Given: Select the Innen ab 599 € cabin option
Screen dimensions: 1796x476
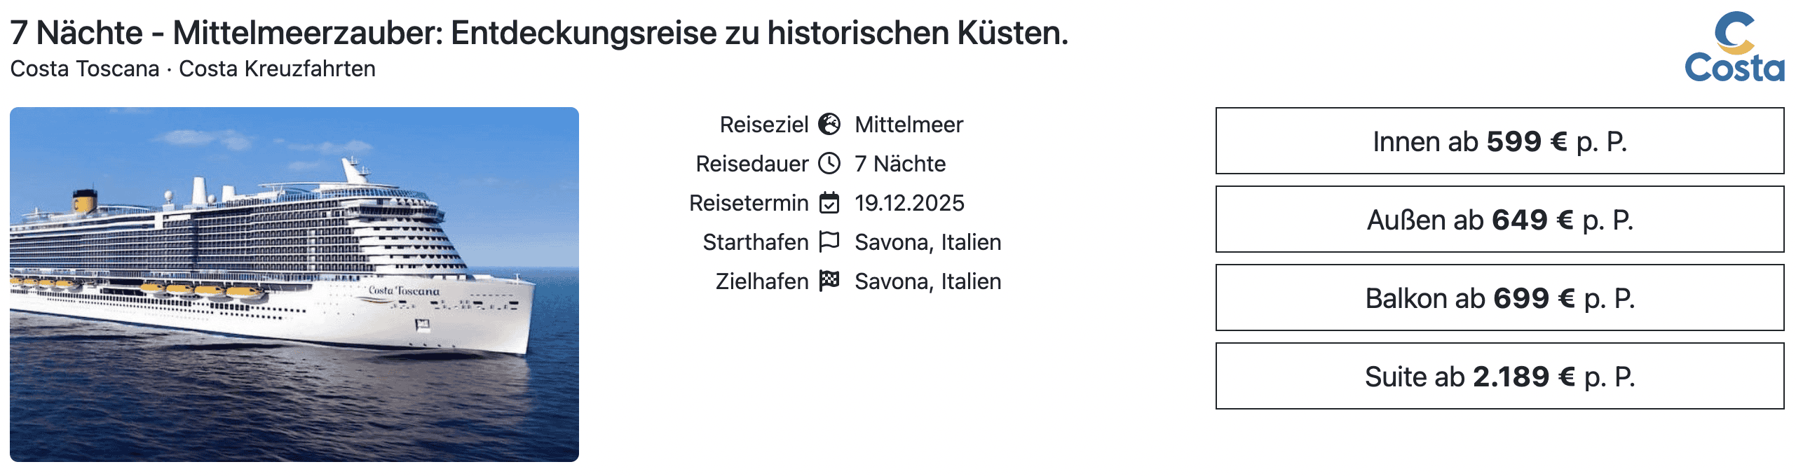Looking at the screenshot, I should tap(1499, 141).
